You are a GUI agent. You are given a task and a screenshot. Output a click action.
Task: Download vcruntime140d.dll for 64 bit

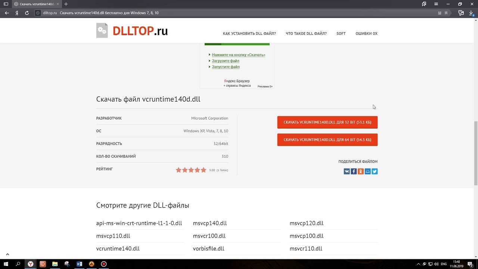328,140
